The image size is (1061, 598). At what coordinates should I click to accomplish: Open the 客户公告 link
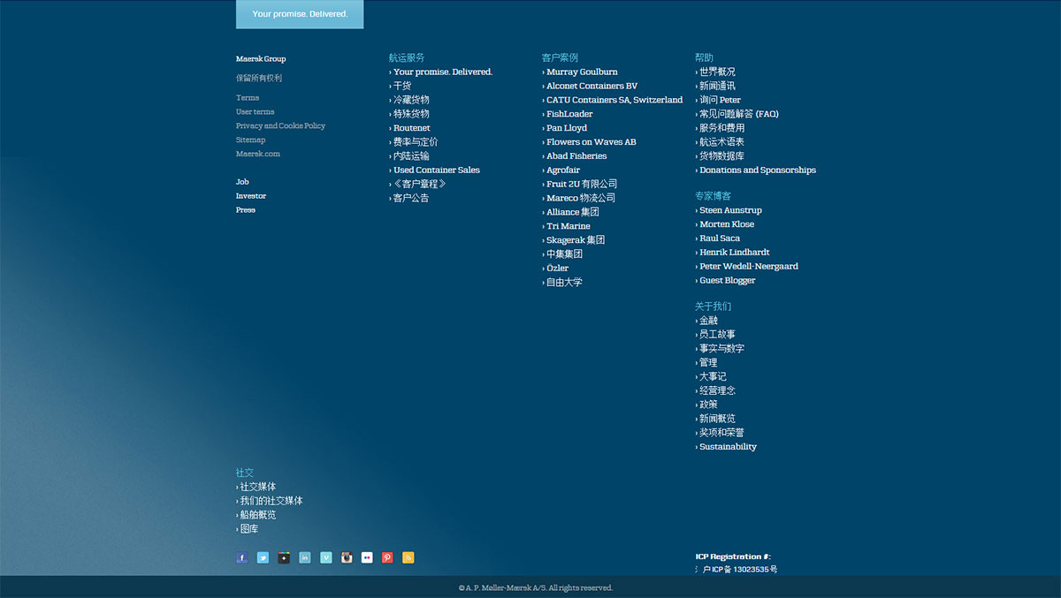click(x=409, y=198)
